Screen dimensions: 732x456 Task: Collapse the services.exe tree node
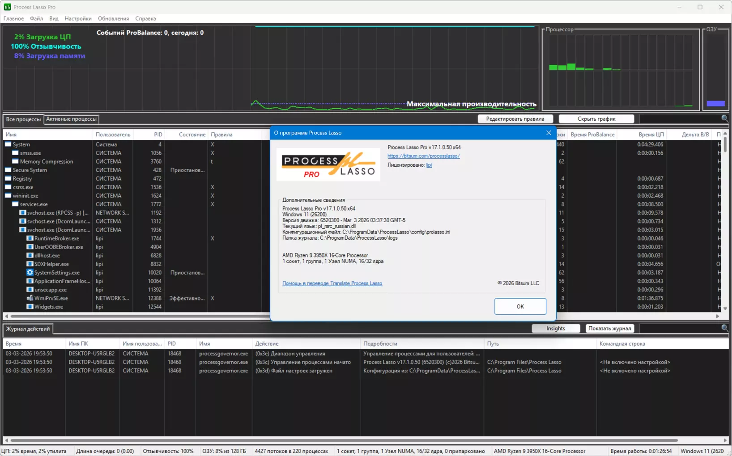tap(15, 204)
